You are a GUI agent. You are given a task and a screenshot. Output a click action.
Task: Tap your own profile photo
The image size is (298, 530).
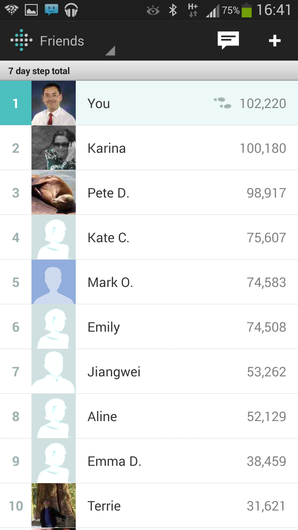[53, 103]
